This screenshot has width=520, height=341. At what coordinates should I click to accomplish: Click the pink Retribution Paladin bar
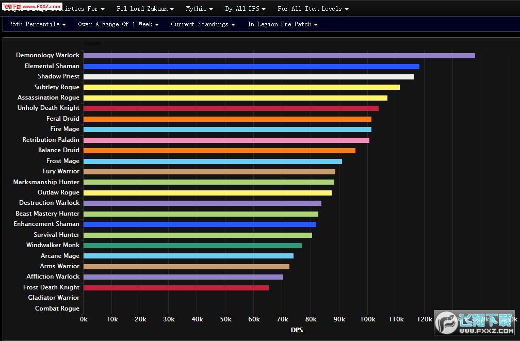226,140
